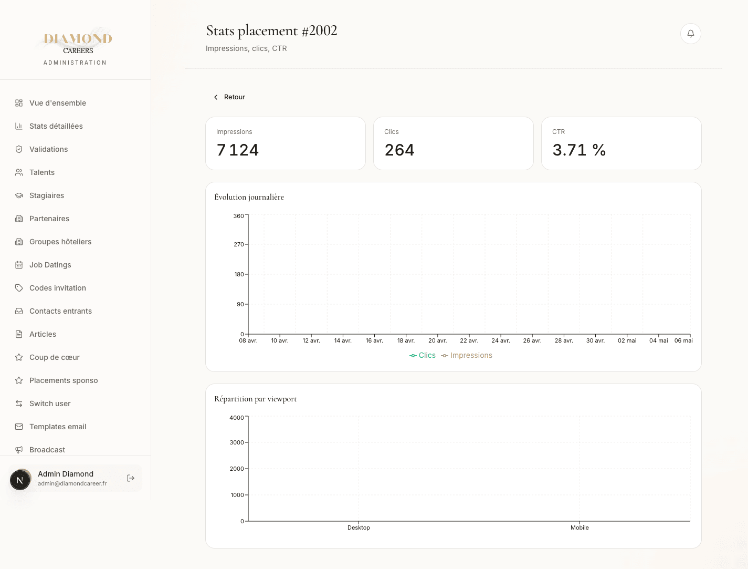The width and height of the screenshot is (748, 569).
Task: Click the Broadcast megaphone icon
Action: (19, 450)
